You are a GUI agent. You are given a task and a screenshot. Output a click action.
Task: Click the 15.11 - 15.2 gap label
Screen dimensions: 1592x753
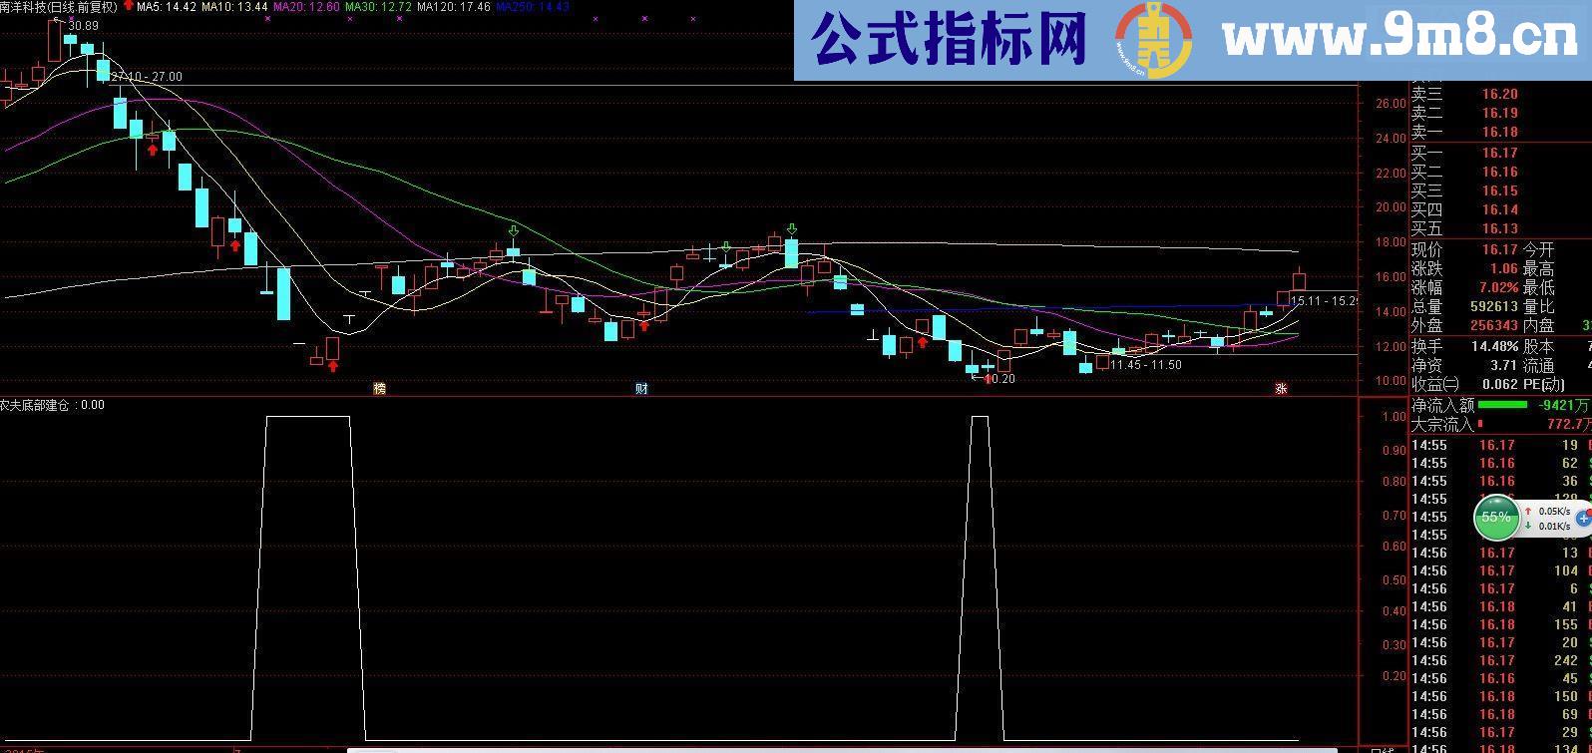[1325, 300]
